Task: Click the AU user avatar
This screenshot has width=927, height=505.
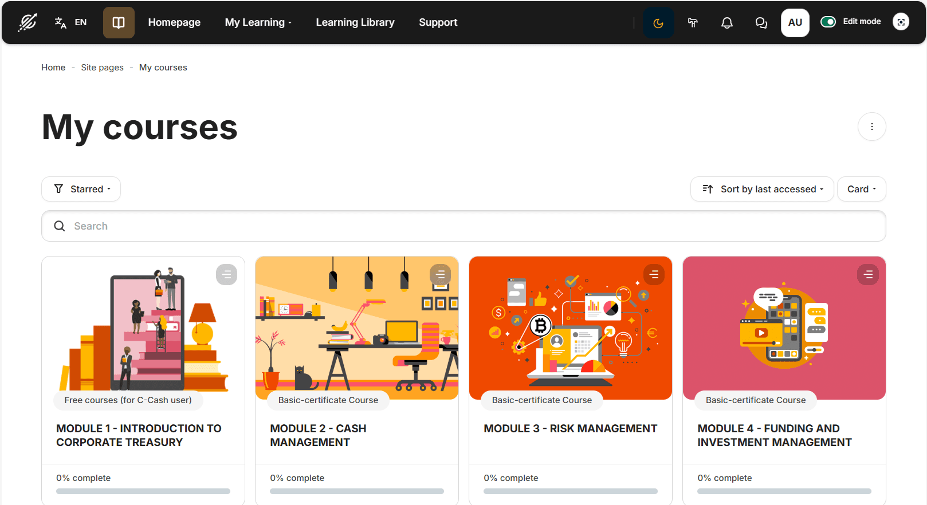Action: coord(795,23)
